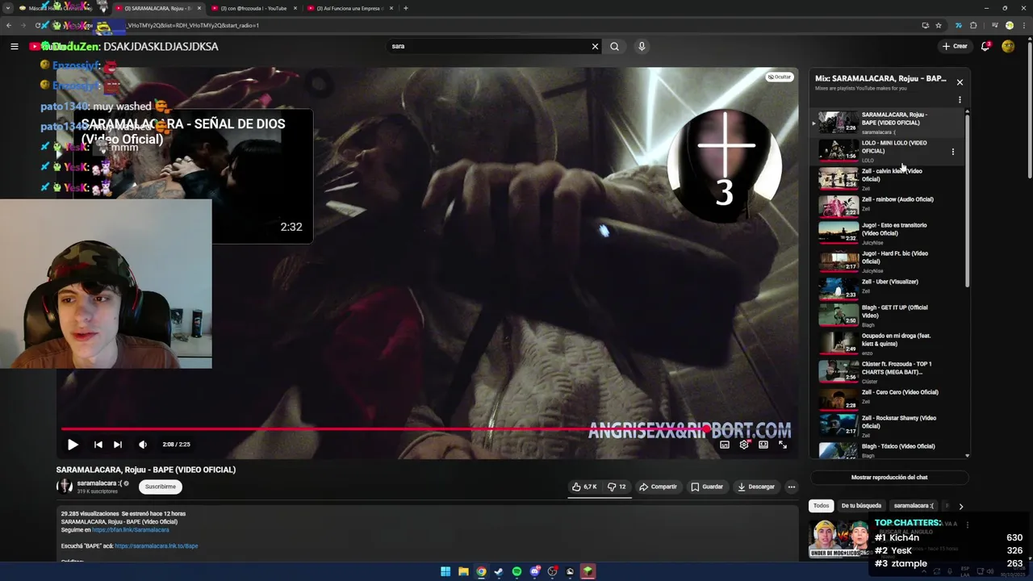Start voice search with microphone icon

click(642, 47)
